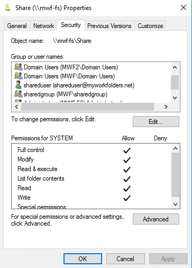Click the user list vertical scrollbar thumb

(175, 82)
